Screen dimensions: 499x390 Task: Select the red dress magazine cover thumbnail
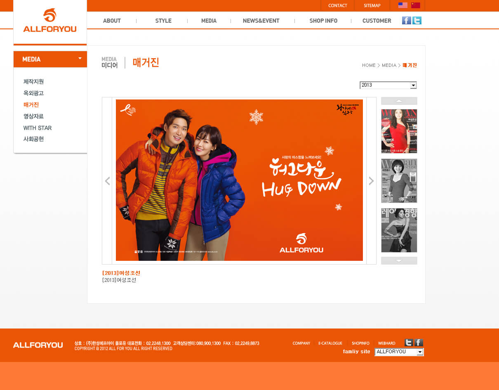[399, 131]
